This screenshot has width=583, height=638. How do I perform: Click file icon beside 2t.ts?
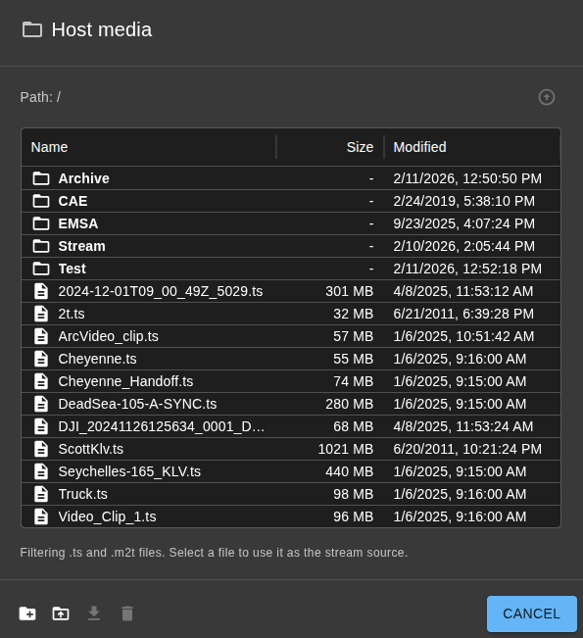click(41, 314)
